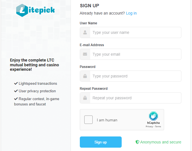Image resolution: width=192 pixels, height=151 pixels.
Task: Open hCaptcha Privacy link
Action: pos(149,127)
